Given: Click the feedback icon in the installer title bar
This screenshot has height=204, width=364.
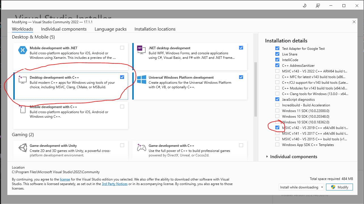Looking at the screenshot, I should [318, 6].
